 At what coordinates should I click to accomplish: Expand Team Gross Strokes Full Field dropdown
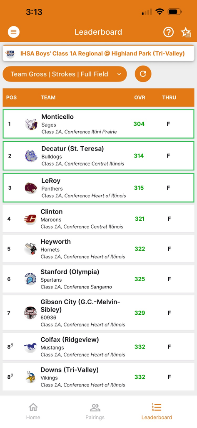coord(65,74)
